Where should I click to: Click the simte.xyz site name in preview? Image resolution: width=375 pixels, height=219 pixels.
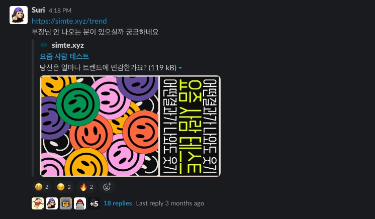click(x=68, y=45)
